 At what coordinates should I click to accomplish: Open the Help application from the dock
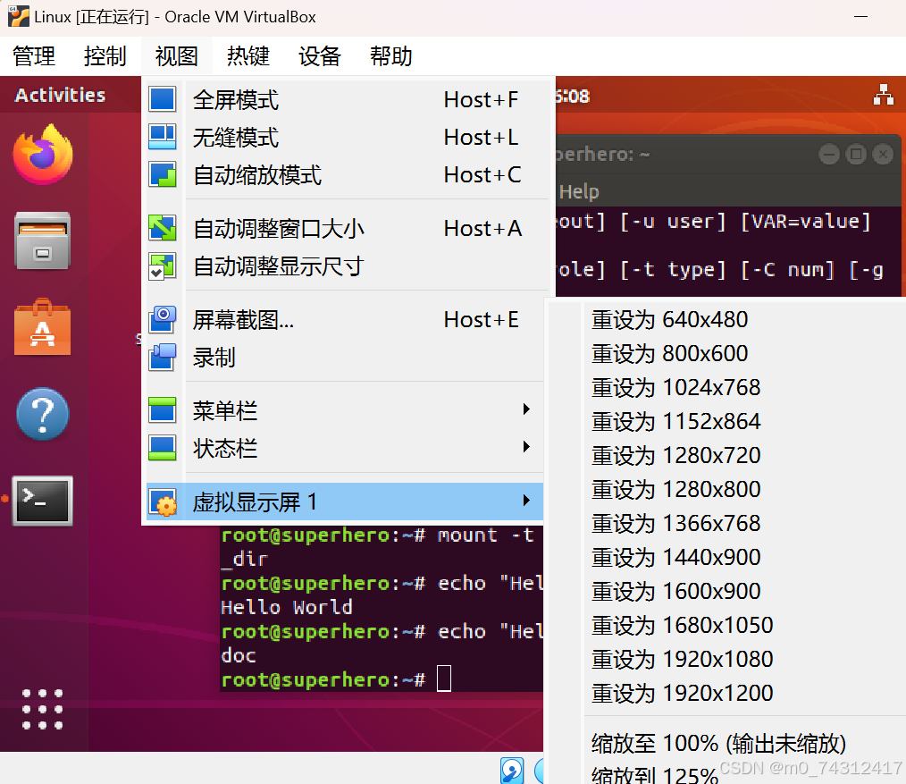tap(42, 414)
